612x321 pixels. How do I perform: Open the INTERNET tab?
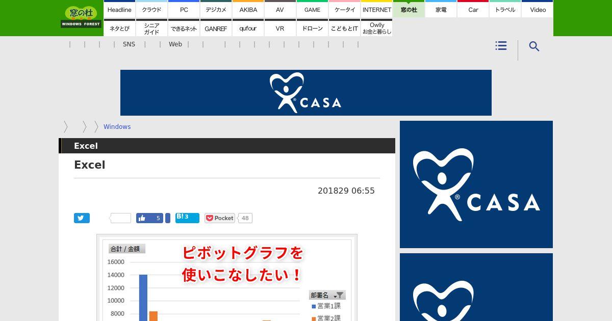(376, 9)
